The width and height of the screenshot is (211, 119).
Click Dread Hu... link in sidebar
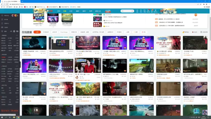10,62
